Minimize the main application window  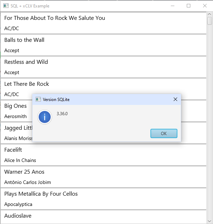tap(172, 6)
